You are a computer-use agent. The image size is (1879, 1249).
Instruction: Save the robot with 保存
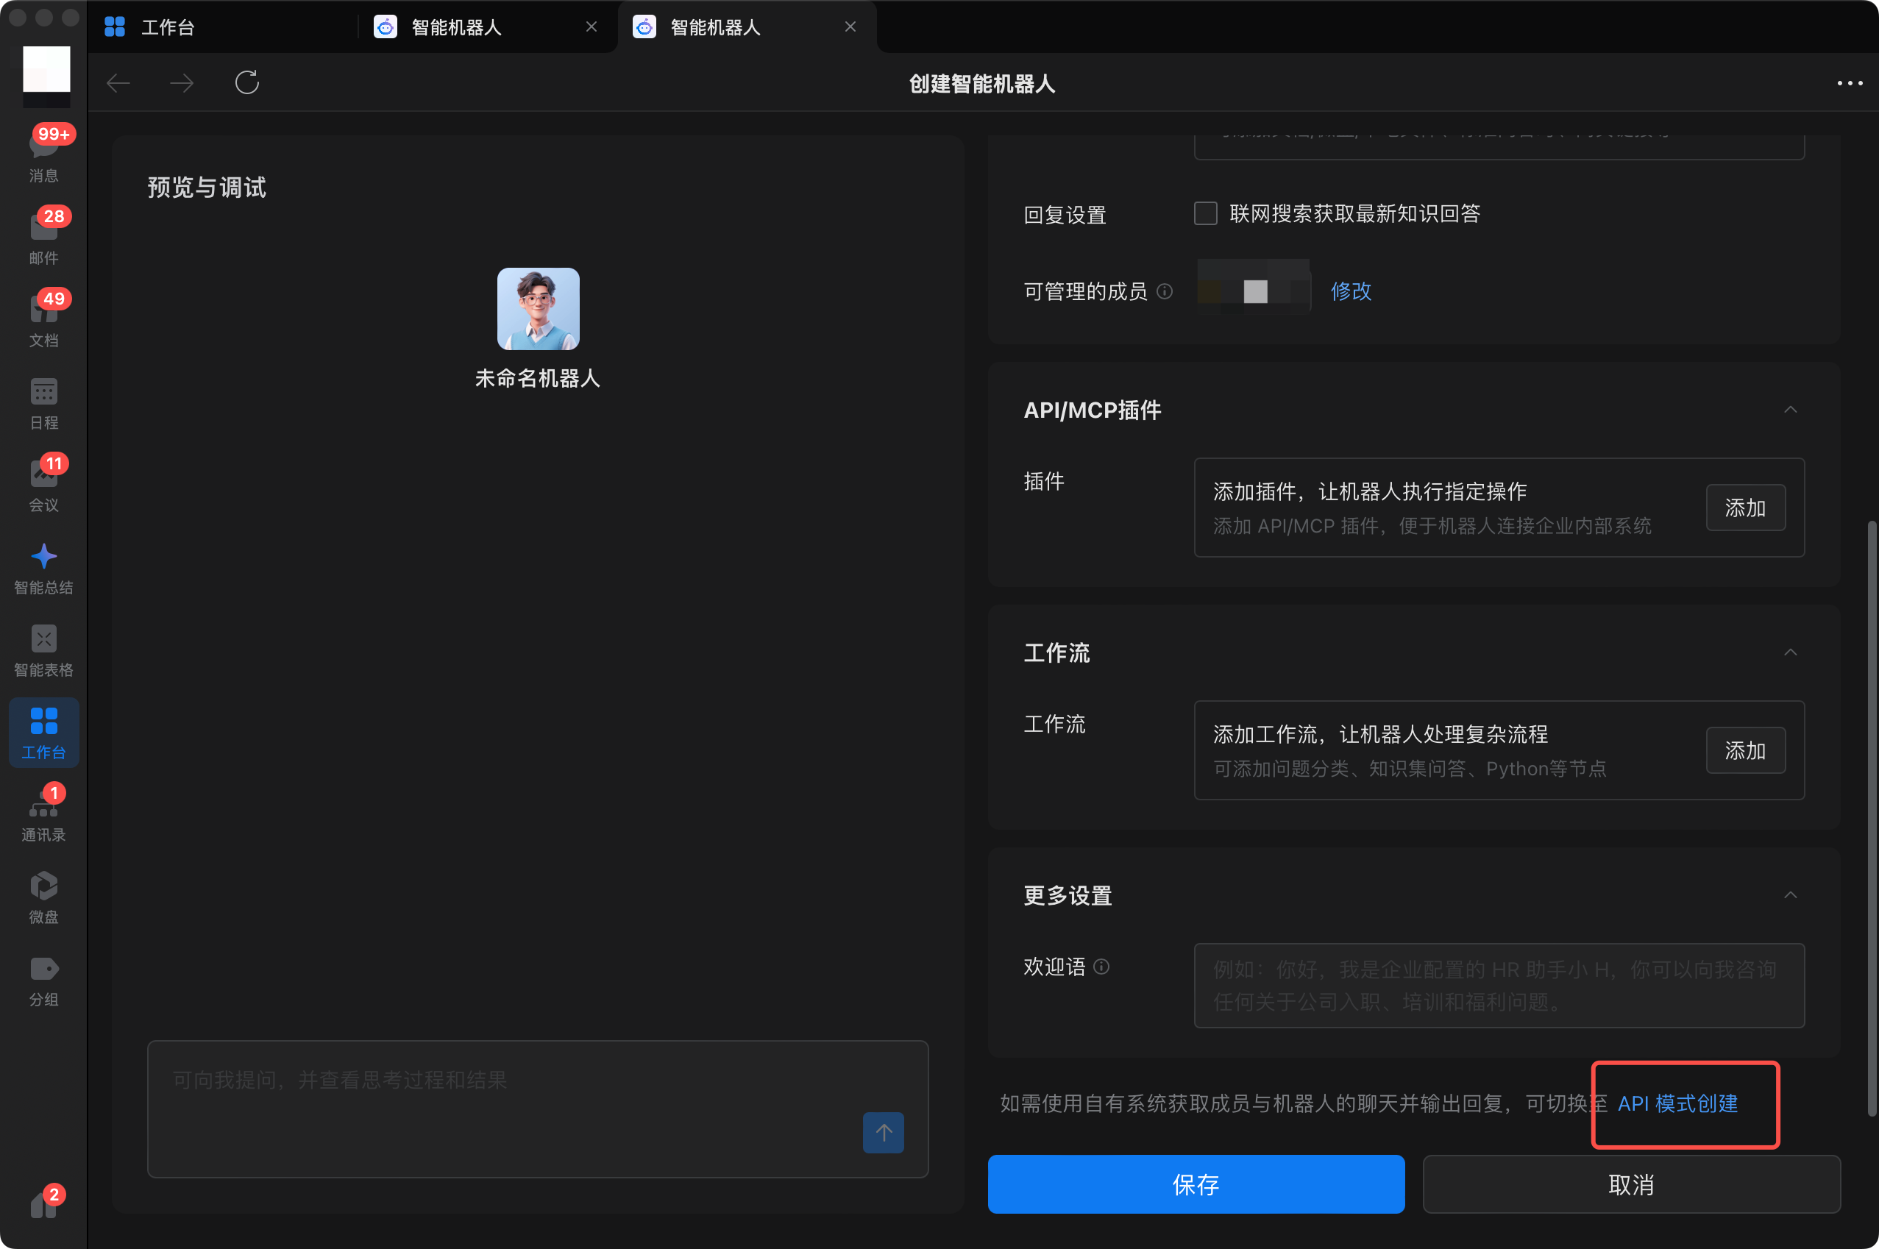1196,1184
